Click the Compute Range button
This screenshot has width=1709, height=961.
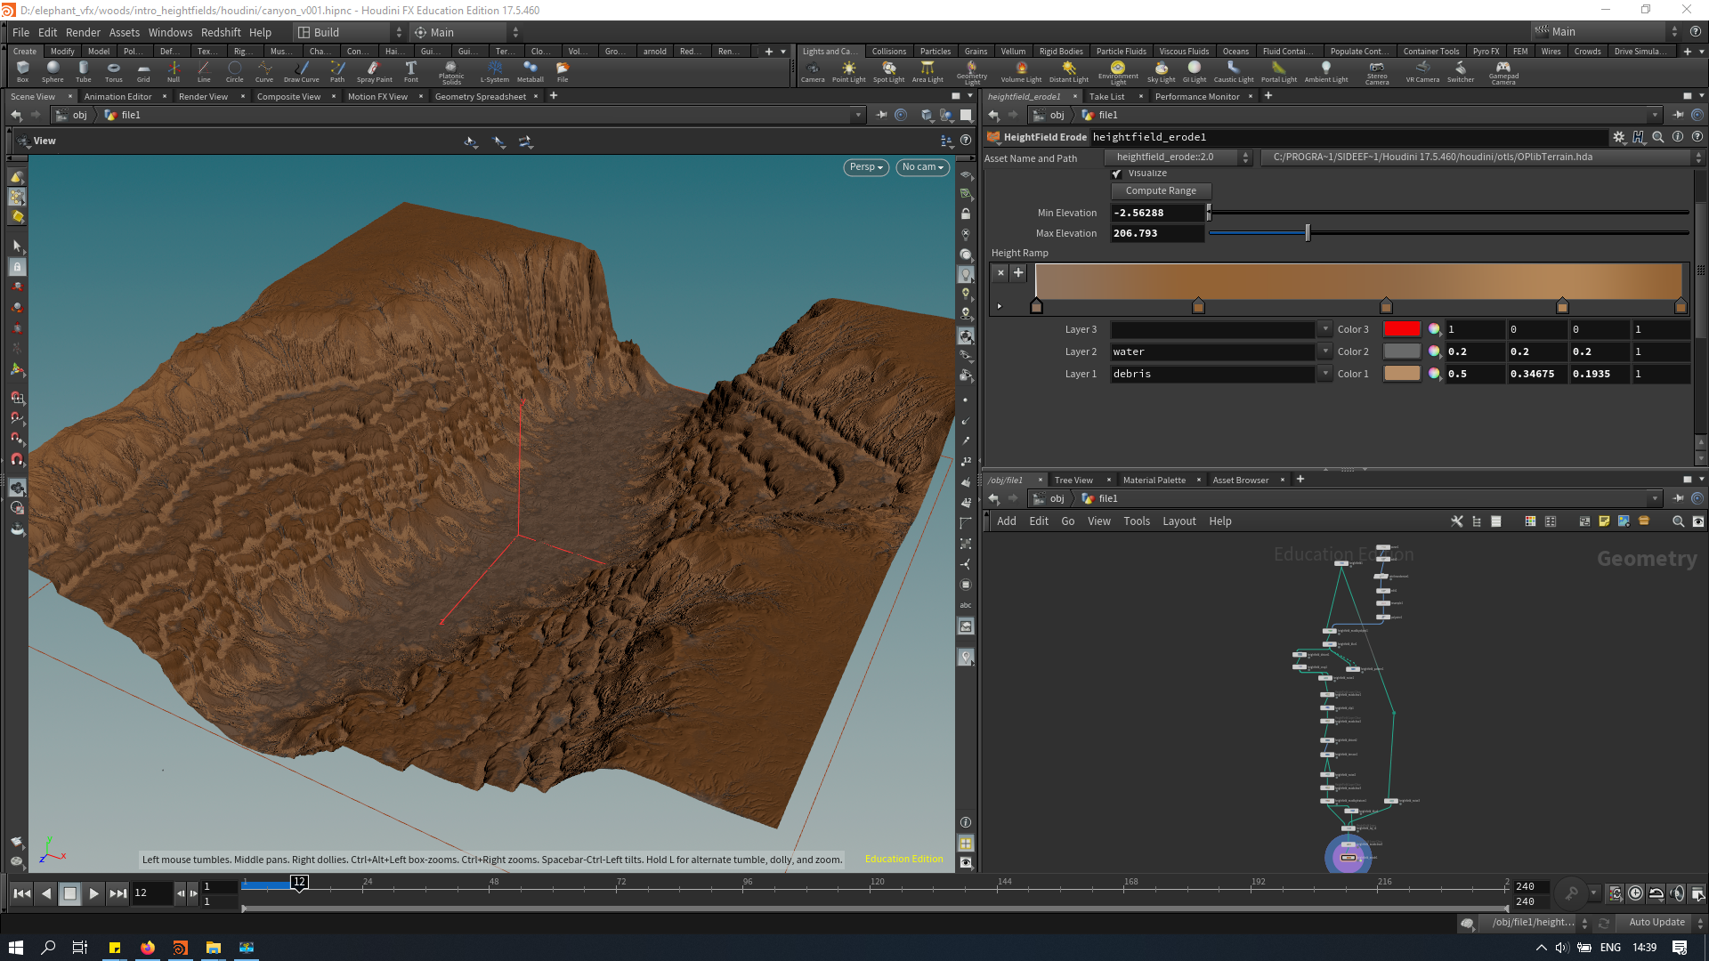1161,190
